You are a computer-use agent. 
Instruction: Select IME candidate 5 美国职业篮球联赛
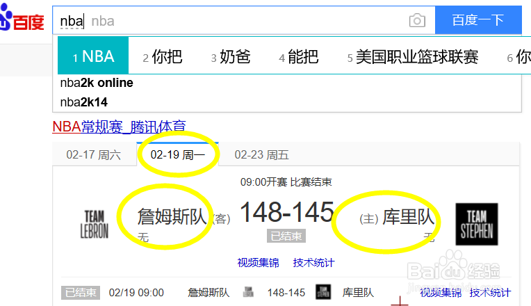coord(413,56)
